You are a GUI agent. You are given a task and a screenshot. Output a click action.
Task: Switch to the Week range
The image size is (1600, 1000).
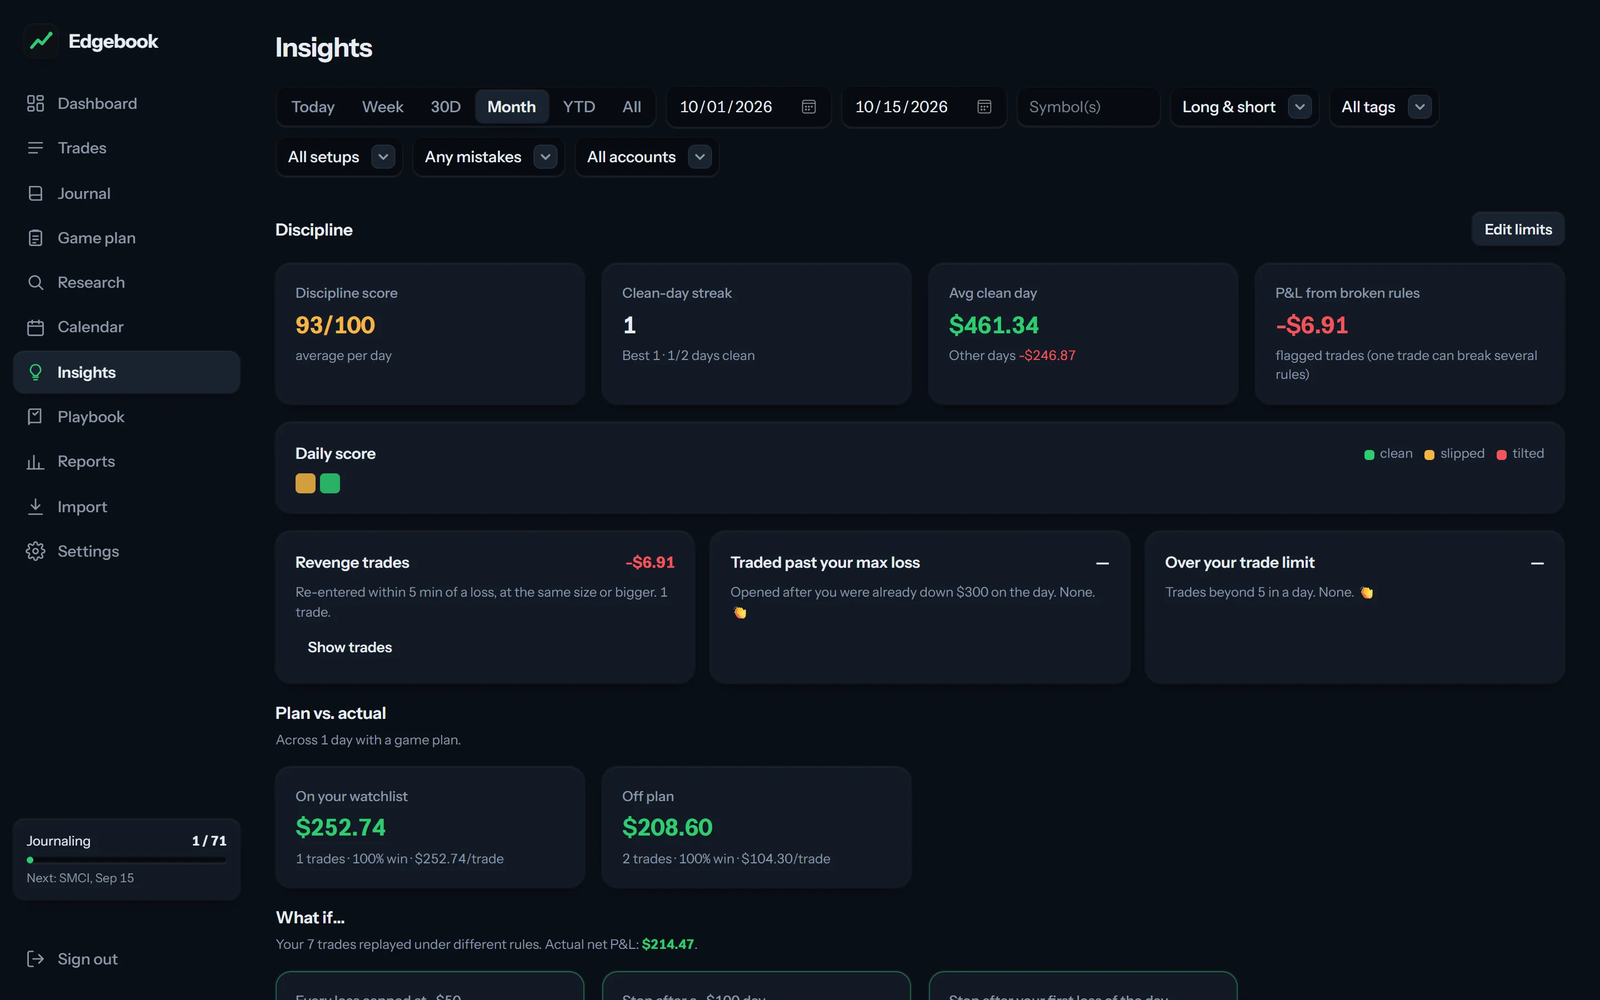coord(382,107)
